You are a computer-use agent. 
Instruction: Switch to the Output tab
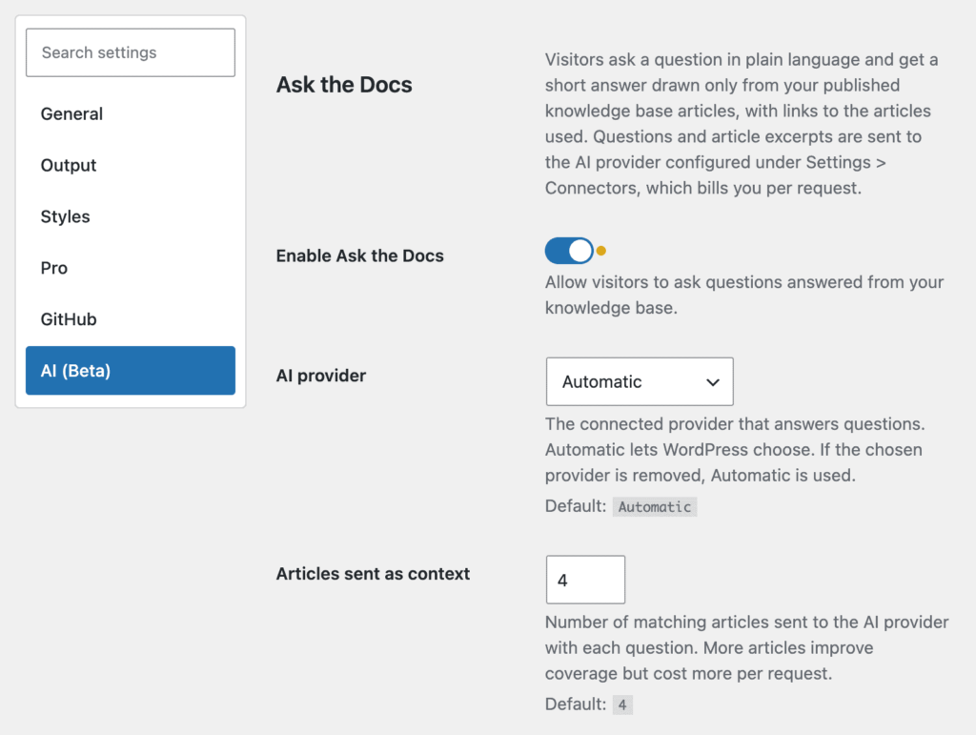tap(130, 165)
